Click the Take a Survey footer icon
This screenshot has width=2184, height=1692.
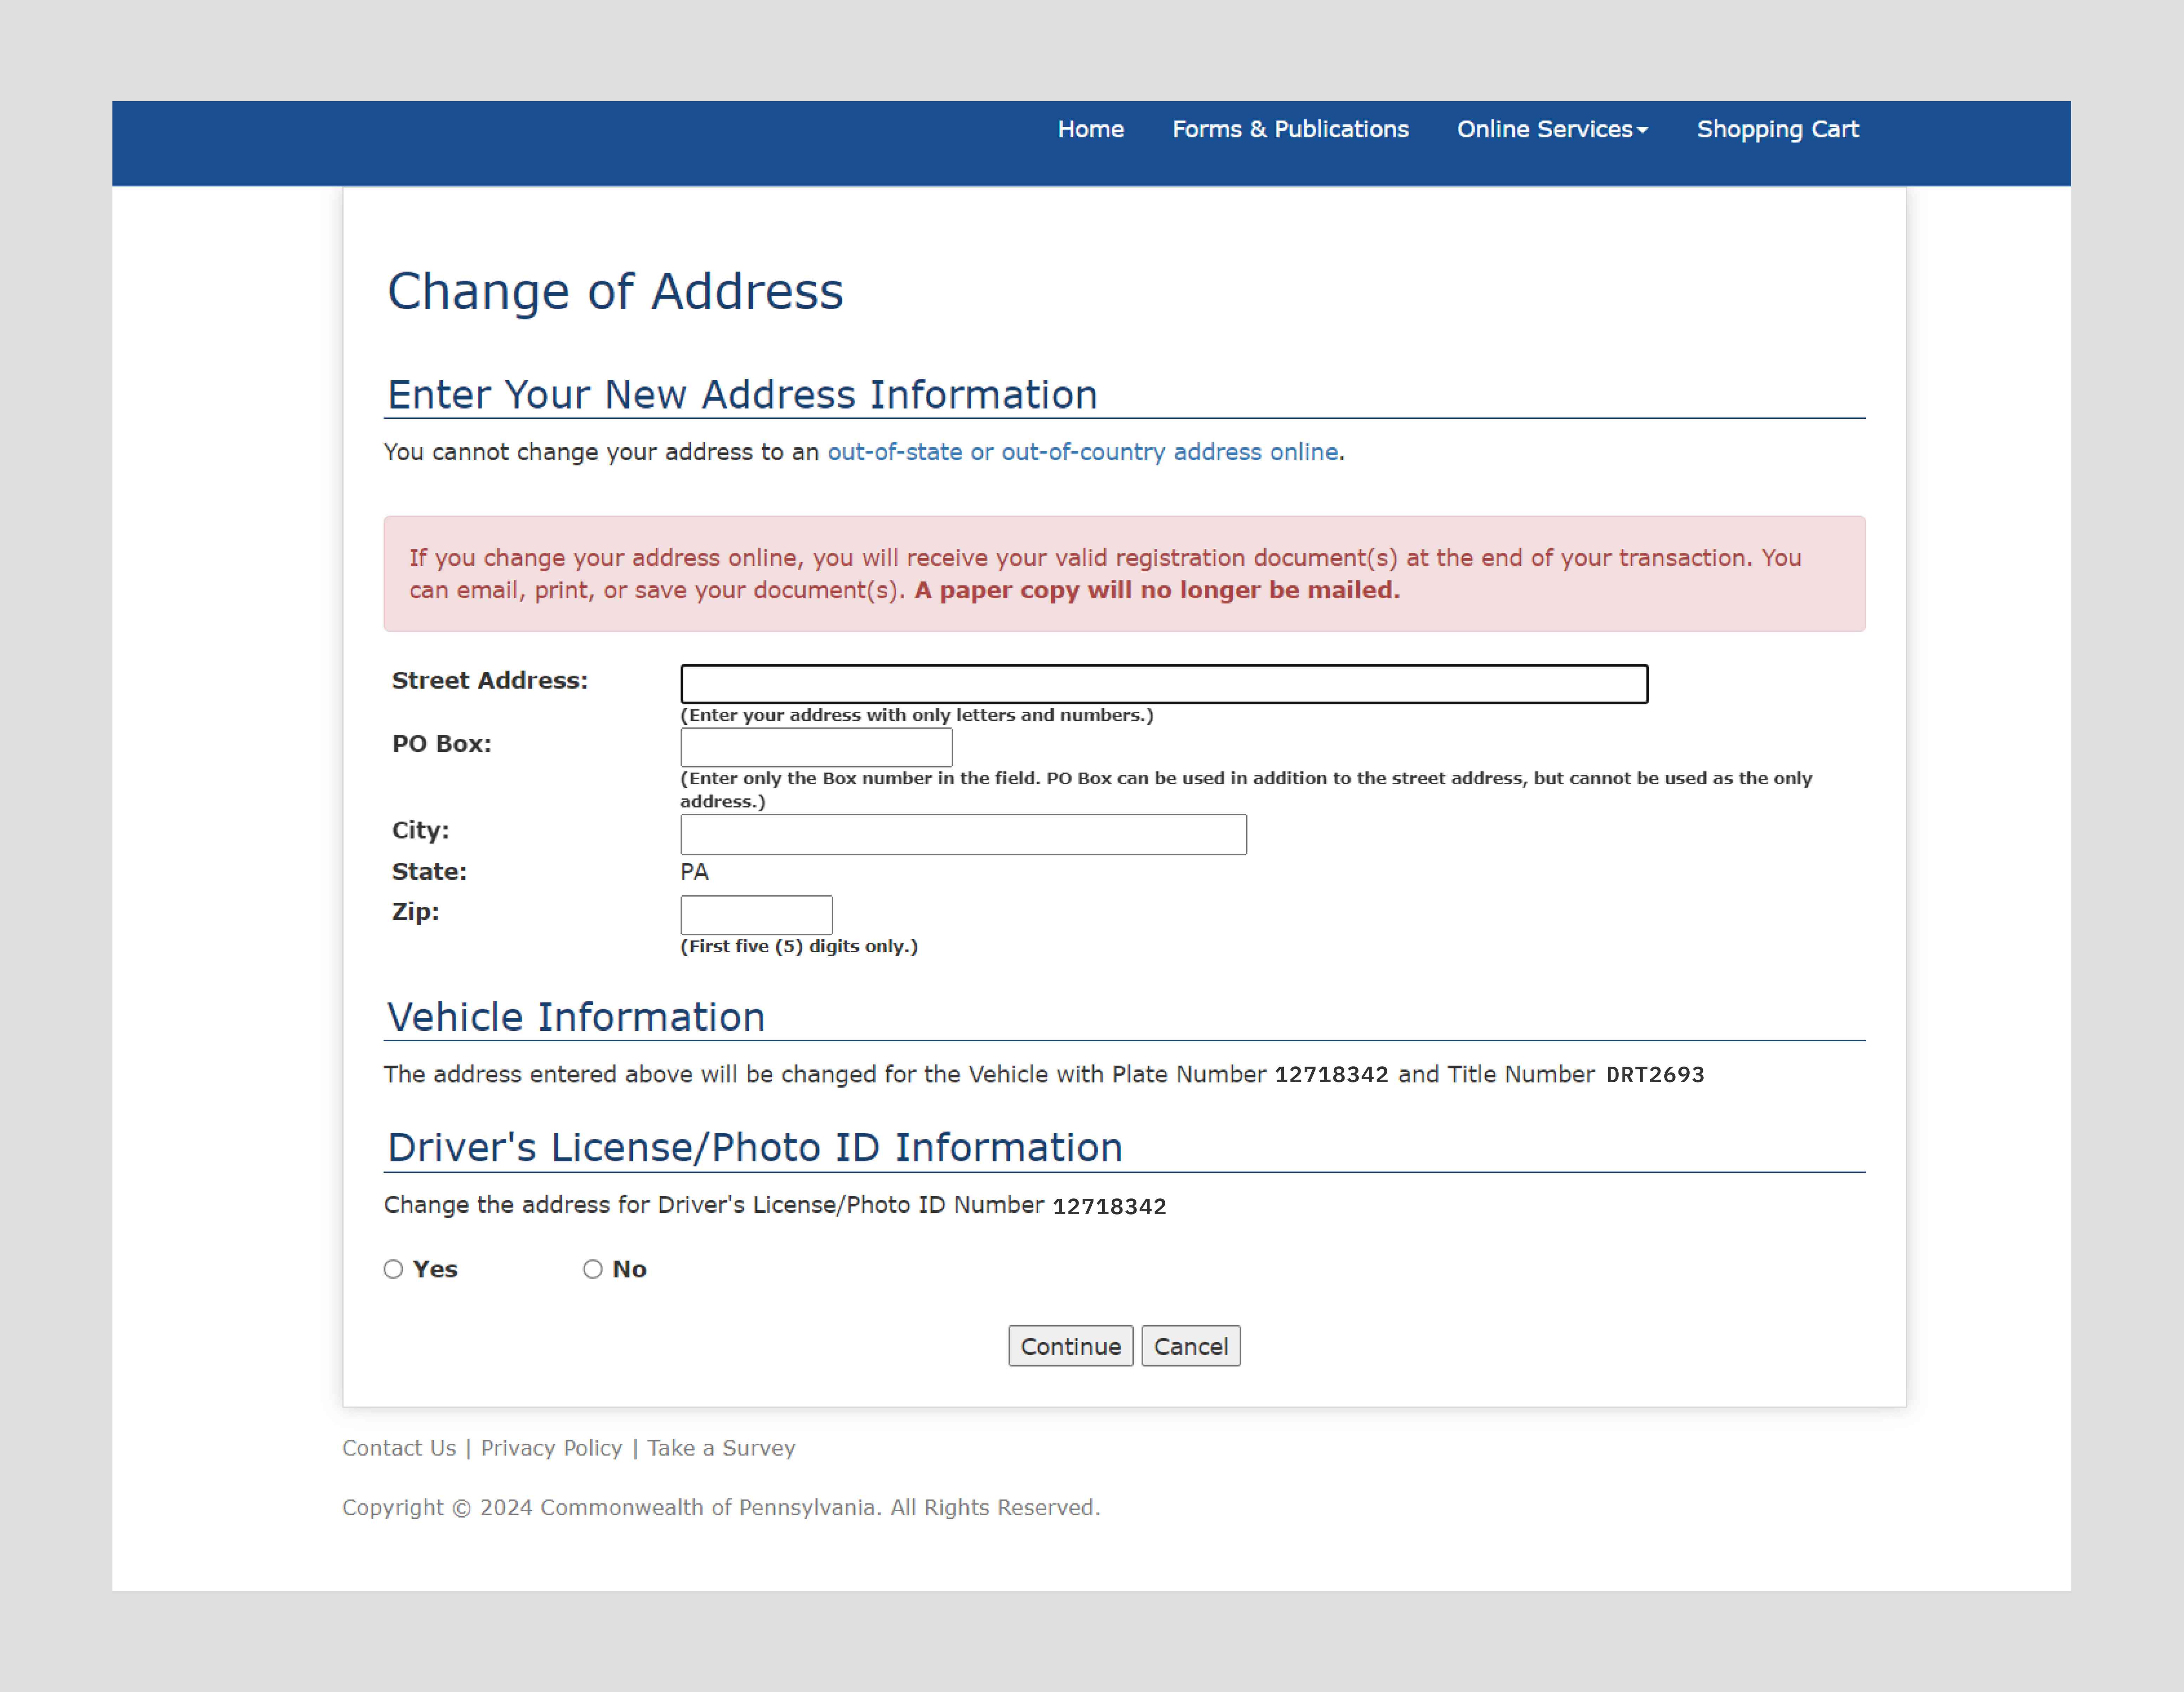click(x=722, y=1447)
